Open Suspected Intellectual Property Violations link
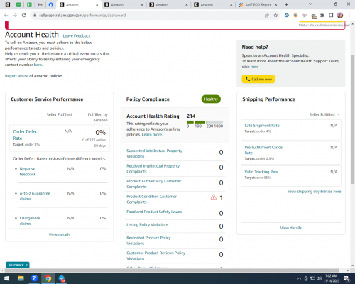Viewport: 355px width, 284px height. (154, 153)
